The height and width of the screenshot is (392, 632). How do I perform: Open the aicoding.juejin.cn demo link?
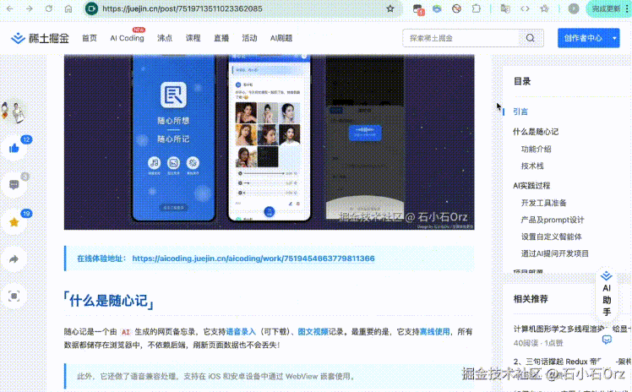(253, 259)
